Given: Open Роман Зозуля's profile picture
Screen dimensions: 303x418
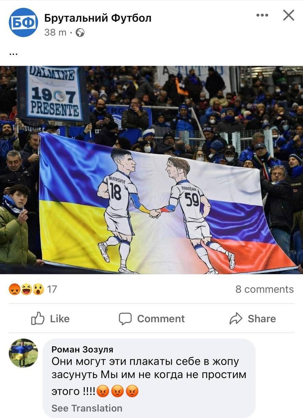Looking at the screenshot, I should pos(23,353).
